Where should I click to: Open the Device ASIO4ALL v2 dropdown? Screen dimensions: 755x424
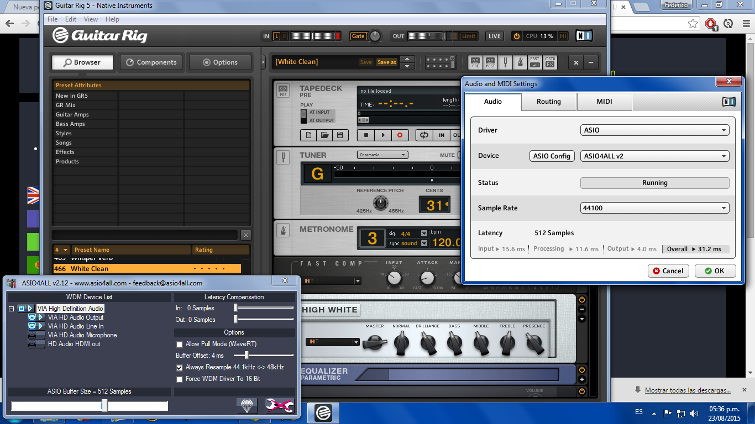(655, 156)
